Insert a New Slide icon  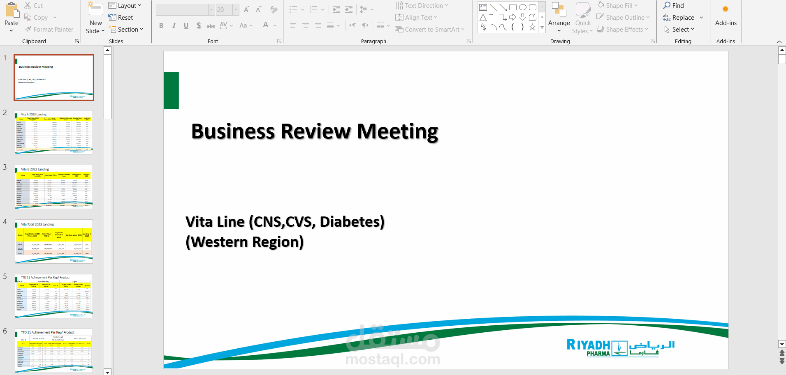tap(96, 10)
